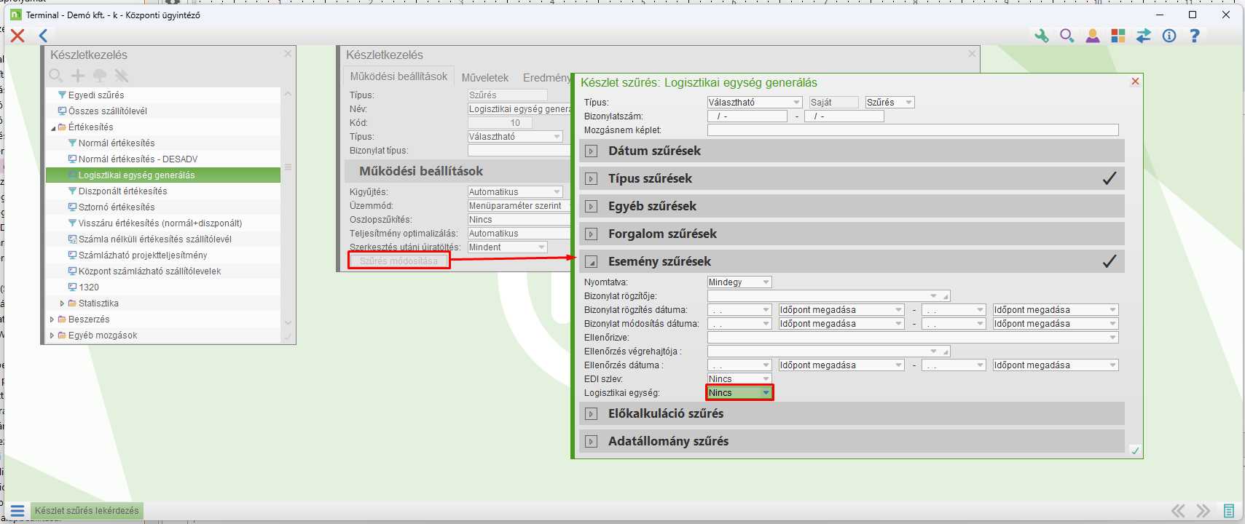Open the Kigyűjtés dropdown

point(557,192)
